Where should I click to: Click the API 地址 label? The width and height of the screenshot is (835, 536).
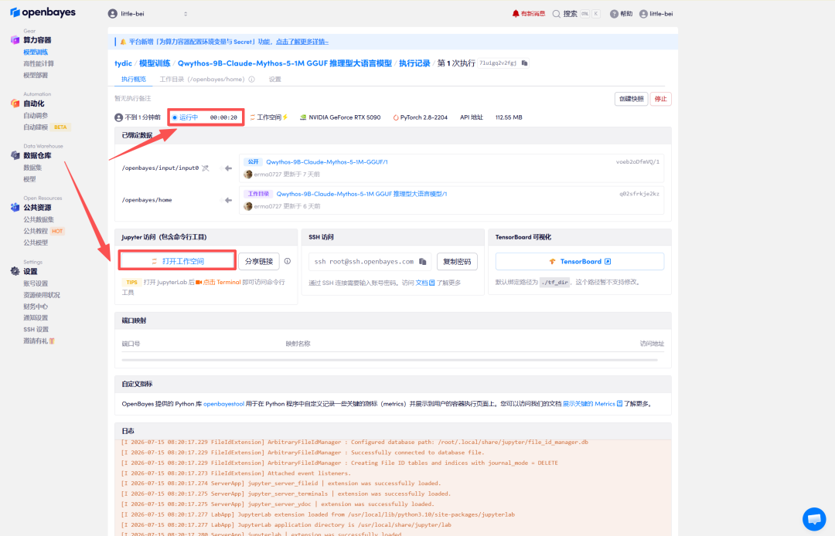pyautogui.click(x=472, y=117)
